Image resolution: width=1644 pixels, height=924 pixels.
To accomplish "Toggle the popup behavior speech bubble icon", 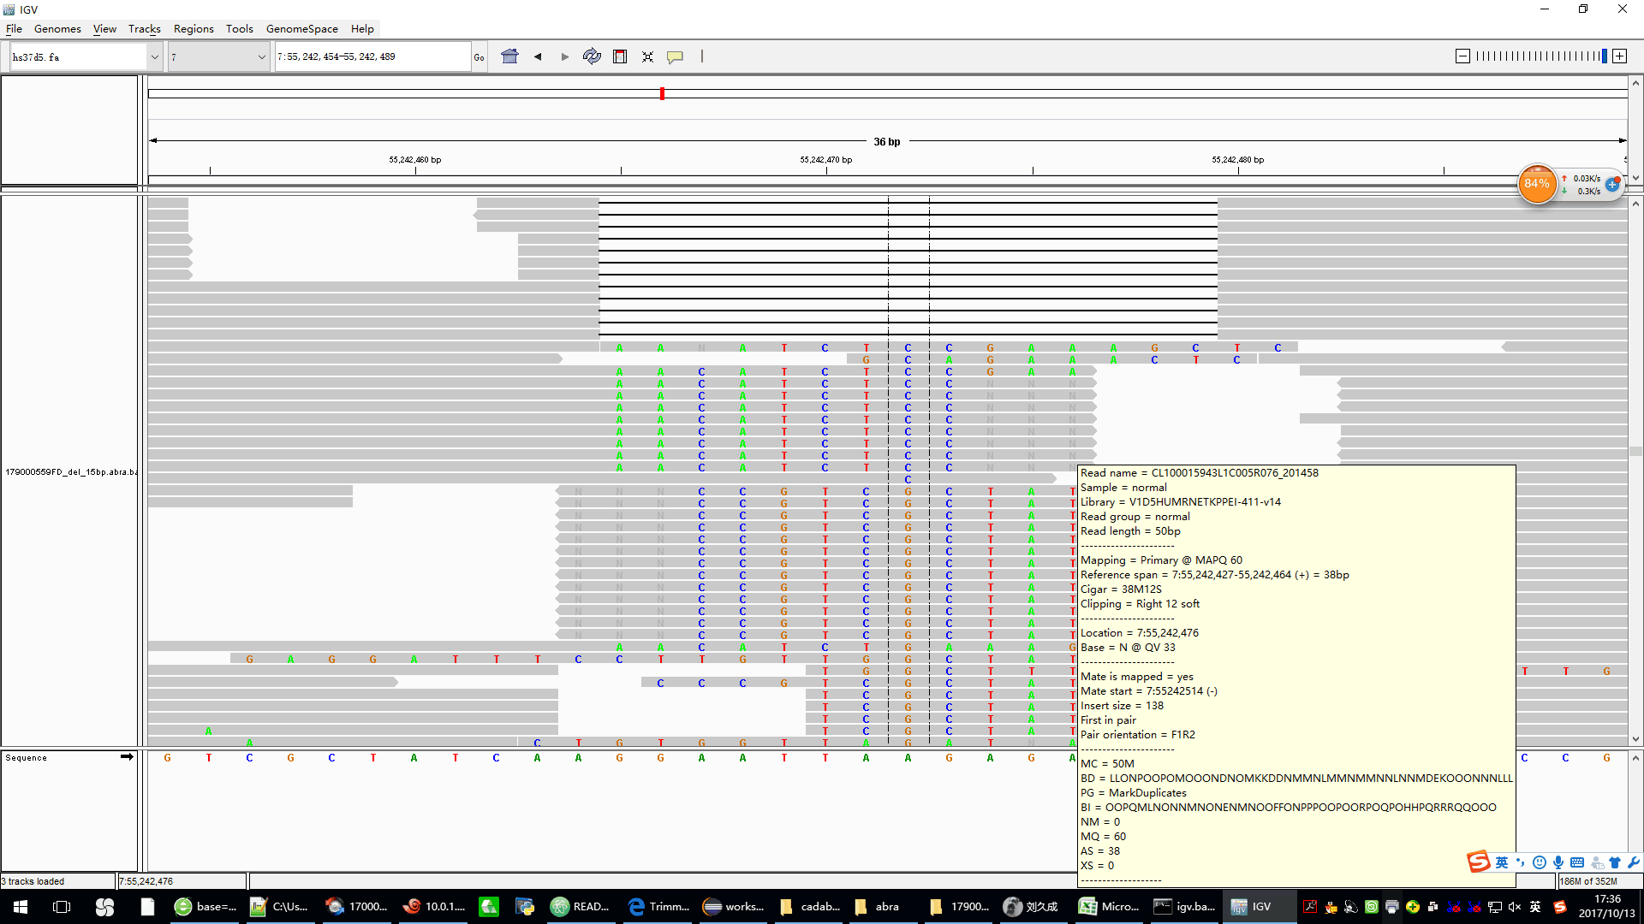I will [x=675, y=56].
